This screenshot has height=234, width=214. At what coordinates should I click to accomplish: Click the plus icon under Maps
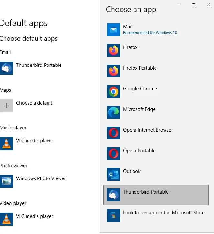click(6, 106)
